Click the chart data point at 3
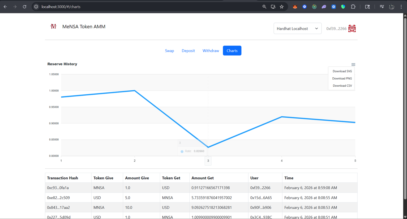 pos(208,147)
